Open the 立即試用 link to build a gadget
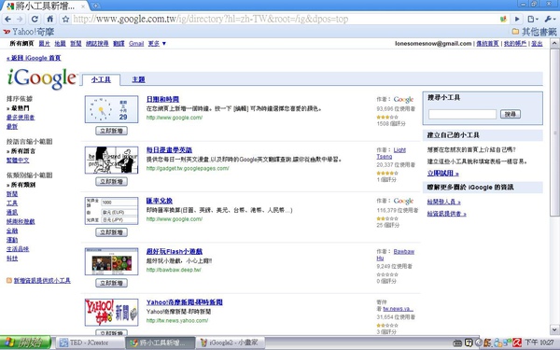 coord(442,174)
